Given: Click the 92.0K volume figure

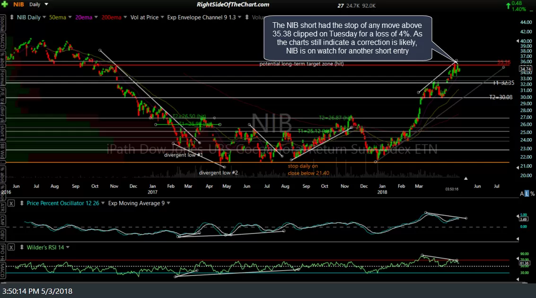Looking at the screenshot, I should coord(368,6).
